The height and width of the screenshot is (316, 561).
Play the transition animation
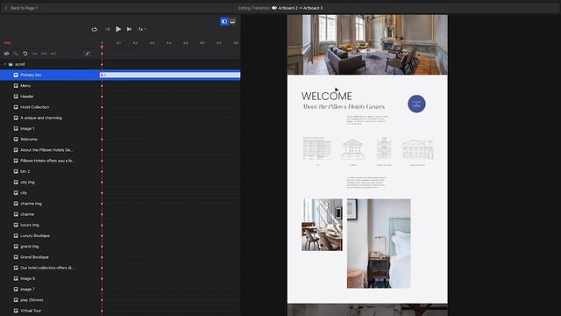point(118,29)
